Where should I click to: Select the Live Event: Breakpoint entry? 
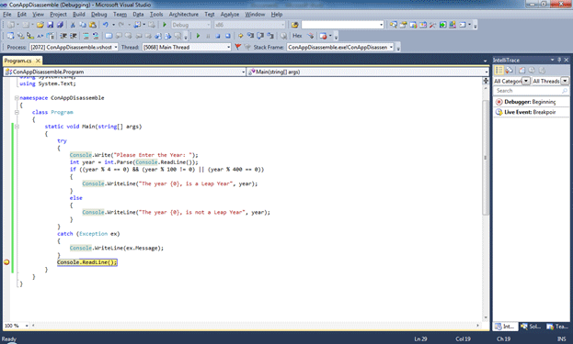point(531,112)
